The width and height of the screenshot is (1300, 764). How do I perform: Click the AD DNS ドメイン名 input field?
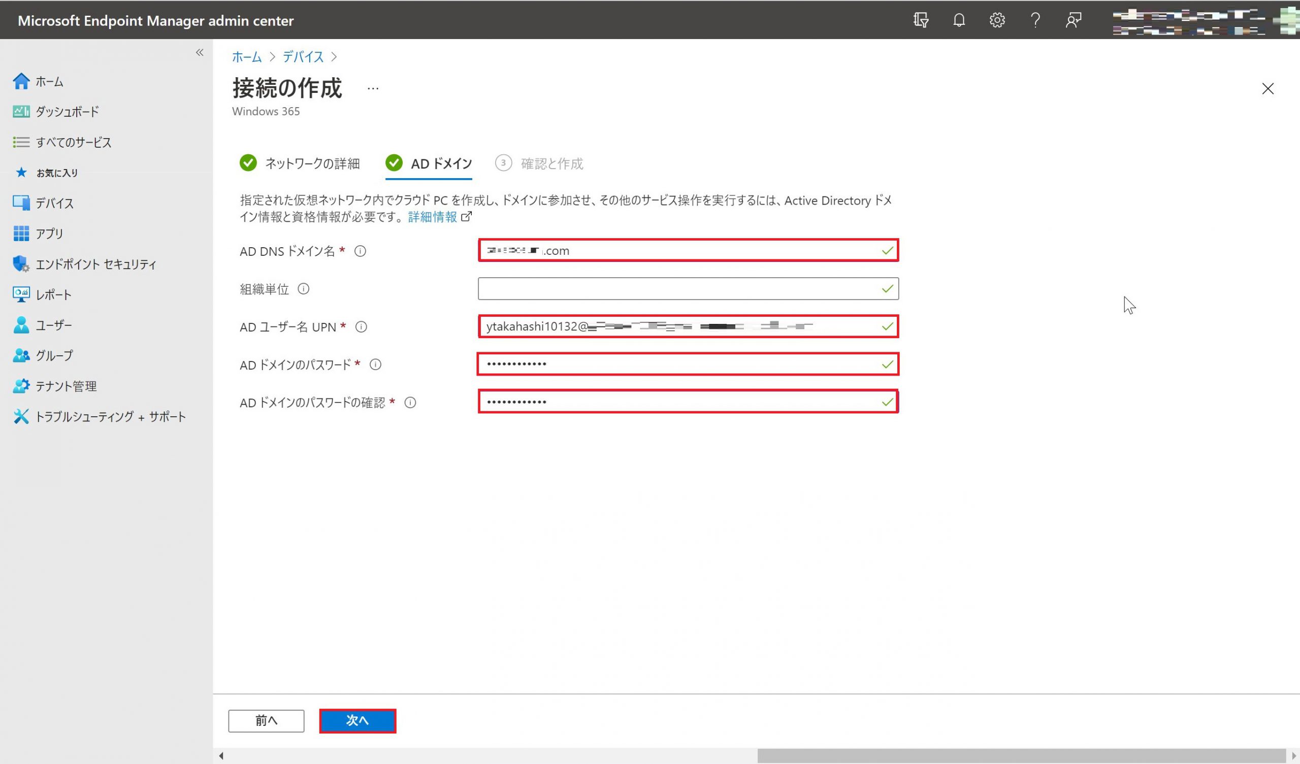(687, 250)
